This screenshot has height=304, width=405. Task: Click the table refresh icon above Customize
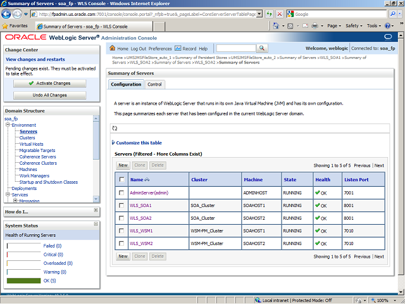click(115, 129)
